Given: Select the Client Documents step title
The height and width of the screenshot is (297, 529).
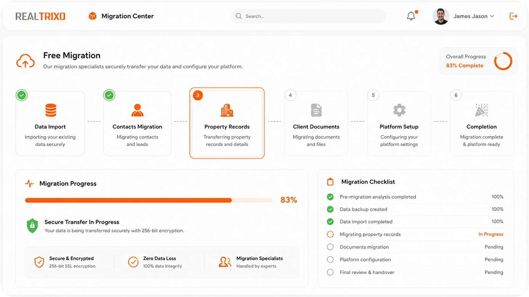Looking at the screenshot, I should tap(316, 127).
